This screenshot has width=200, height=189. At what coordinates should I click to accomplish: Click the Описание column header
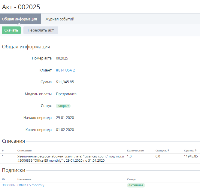click(24, 151)
